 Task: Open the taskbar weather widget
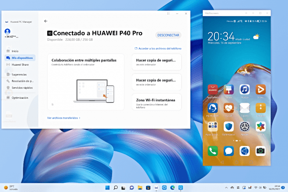(x=11, y=188)
